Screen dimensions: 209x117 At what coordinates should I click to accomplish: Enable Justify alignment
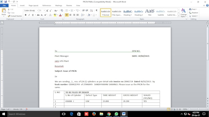tap(77, 15)
